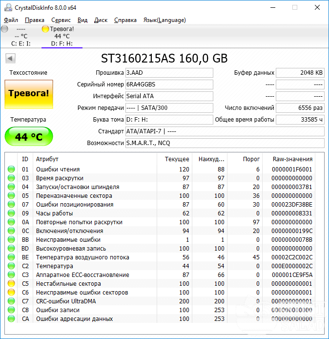
Task: Close the CrystalDiskInfo window
Action: point(317,7)
